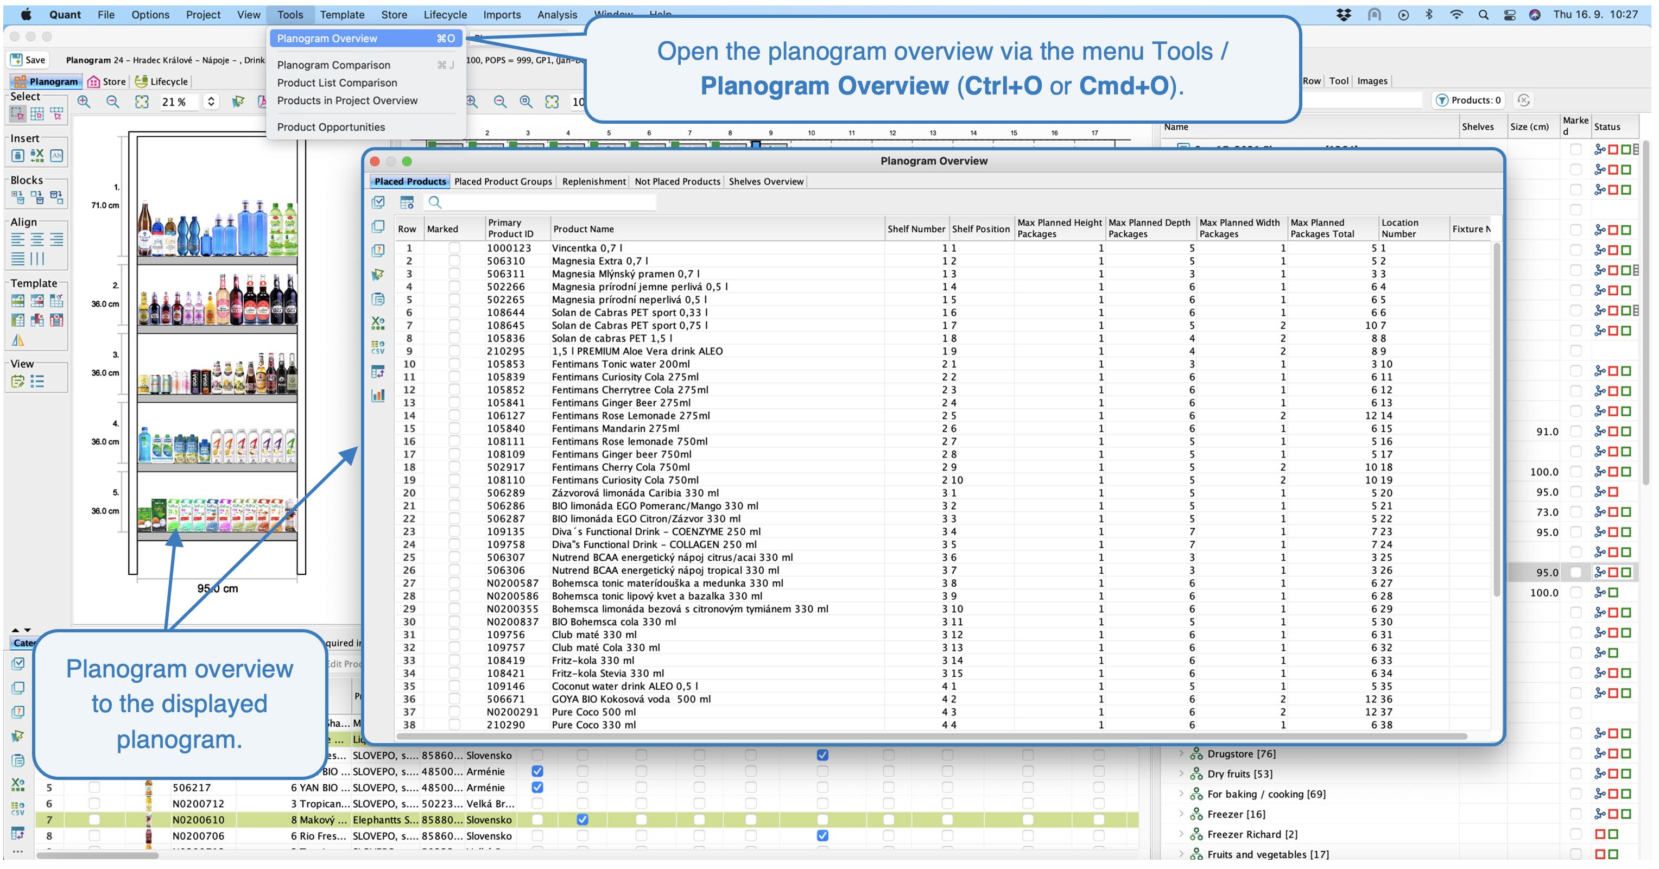
Task: Open the Images tab in right panel
Action: [x=1372, y=80]
